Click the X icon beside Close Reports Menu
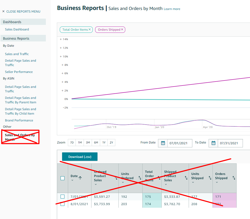250x219 pixels. point(3,12)
